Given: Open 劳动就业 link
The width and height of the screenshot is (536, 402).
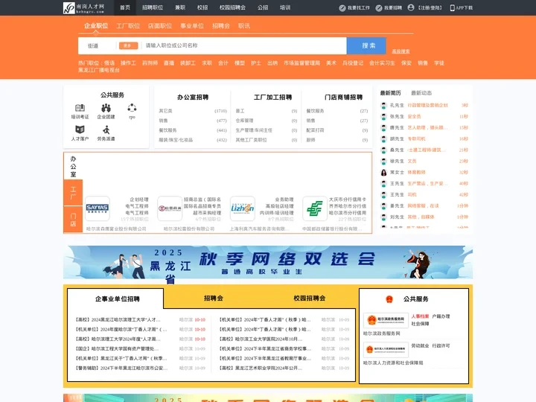Looking at the screenshot, I should (x=420, y=345).
